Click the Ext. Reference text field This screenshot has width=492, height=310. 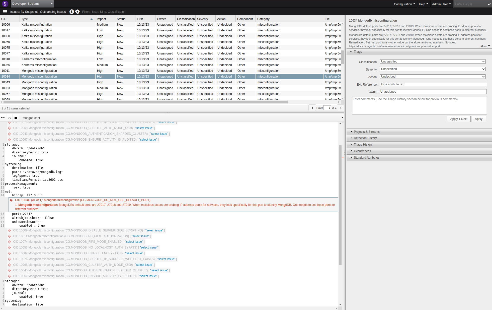pos(433,84)
